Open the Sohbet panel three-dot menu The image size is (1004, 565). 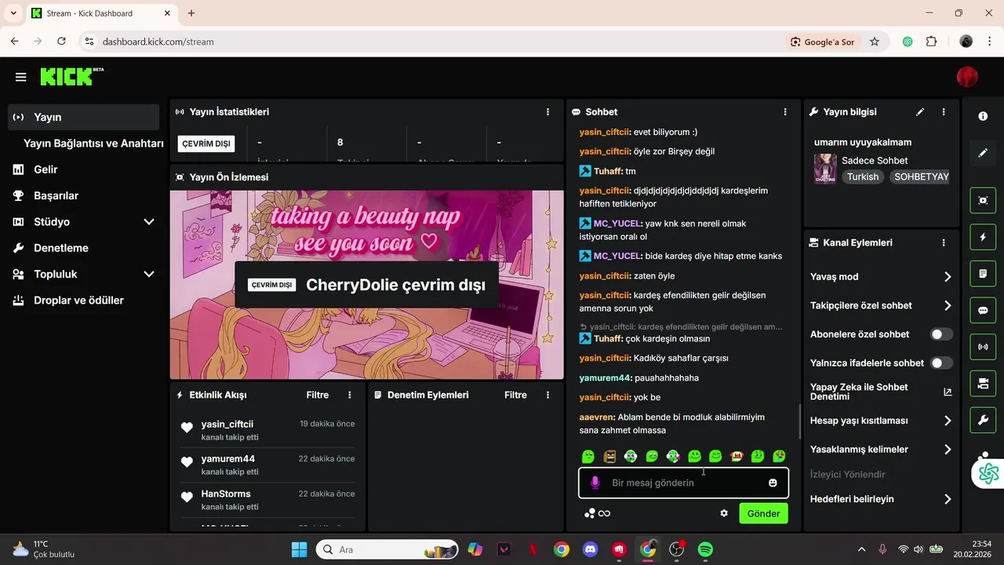[785, 112]
